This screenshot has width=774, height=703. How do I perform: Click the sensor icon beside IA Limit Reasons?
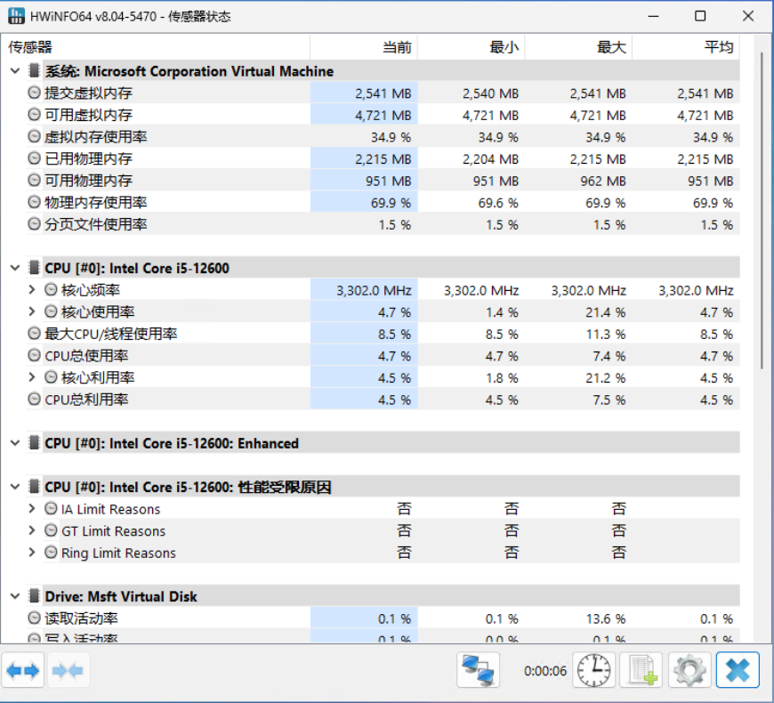51,508
